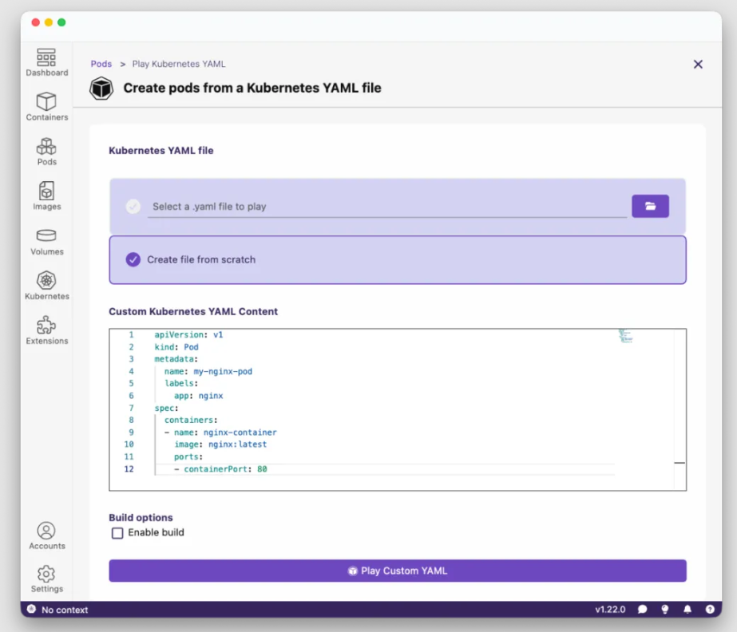The width and height of the screenshot is (737, 632).
Task: Select the Kubernetes sidebar icon
Action: 46,285
